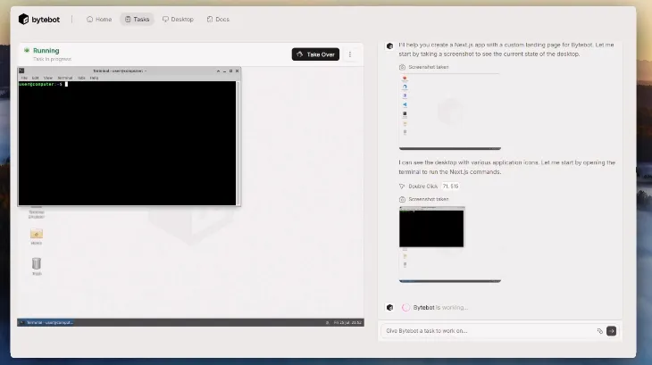Open the View menu in the Terminal
652x365 pixels.
(x=48, y=78)
